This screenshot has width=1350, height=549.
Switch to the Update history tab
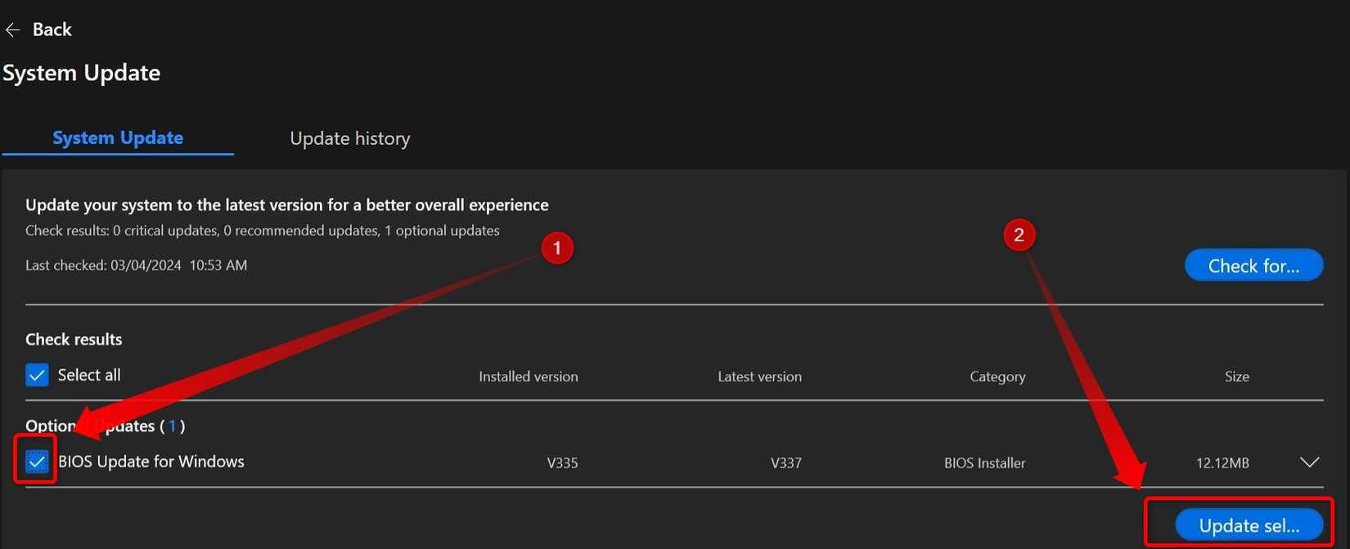(x=349, y=137)
